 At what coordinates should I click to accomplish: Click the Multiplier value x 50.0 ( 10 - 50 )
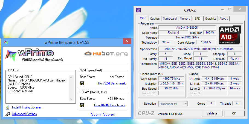point(171,83)
